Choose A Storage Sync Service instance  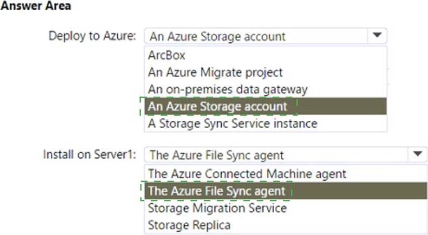tap(232, 123)
